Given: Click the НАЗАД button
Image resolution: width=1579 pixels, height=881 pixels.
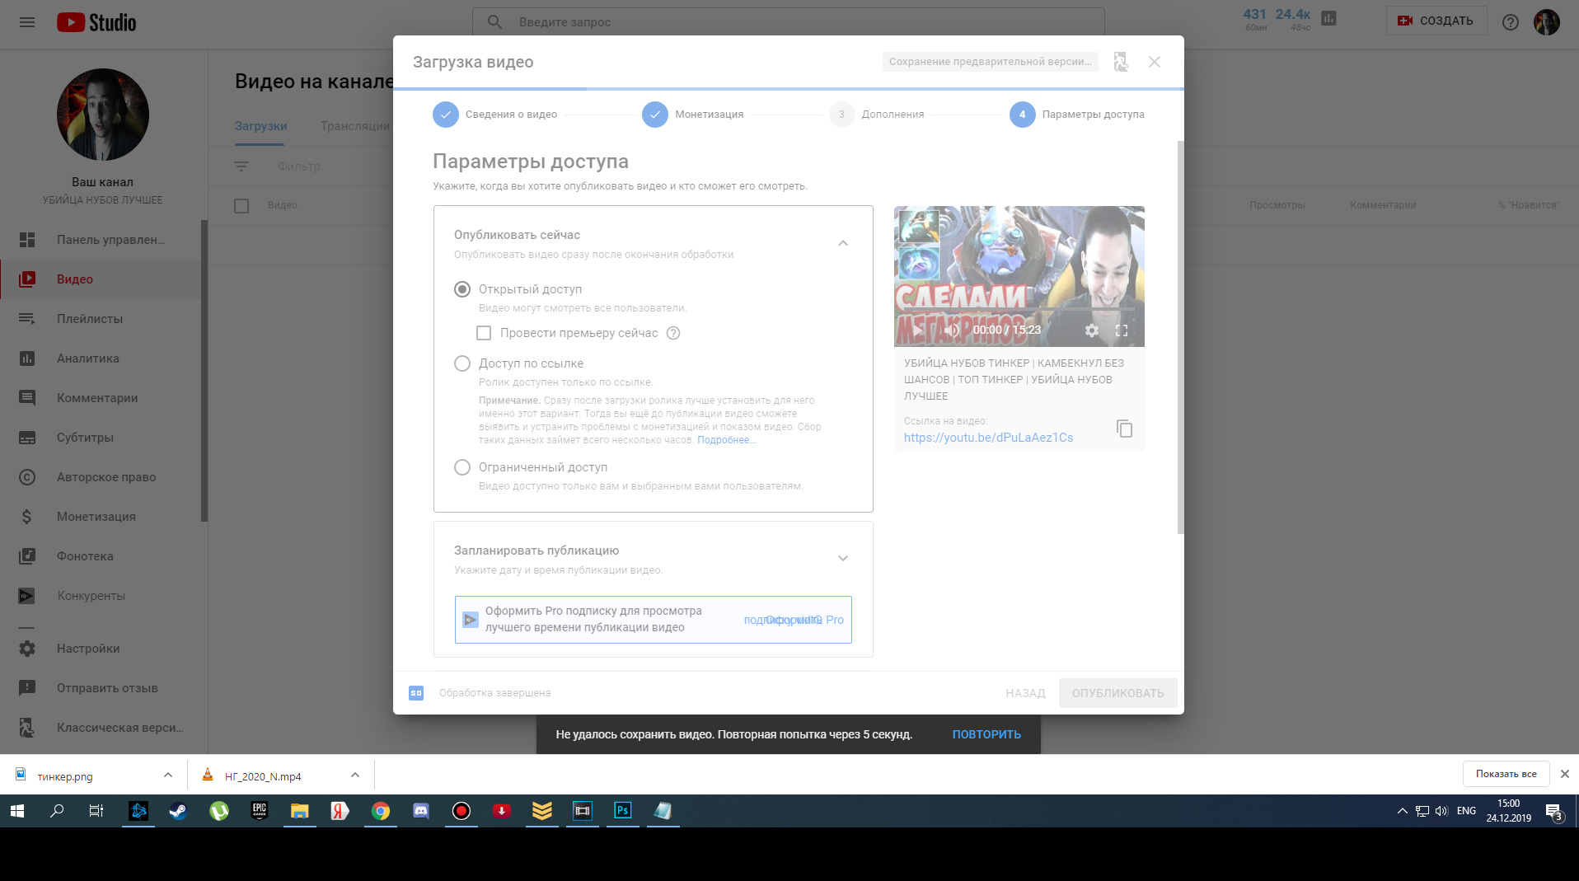Looking at the screenshot, I should pos(1025,693).
